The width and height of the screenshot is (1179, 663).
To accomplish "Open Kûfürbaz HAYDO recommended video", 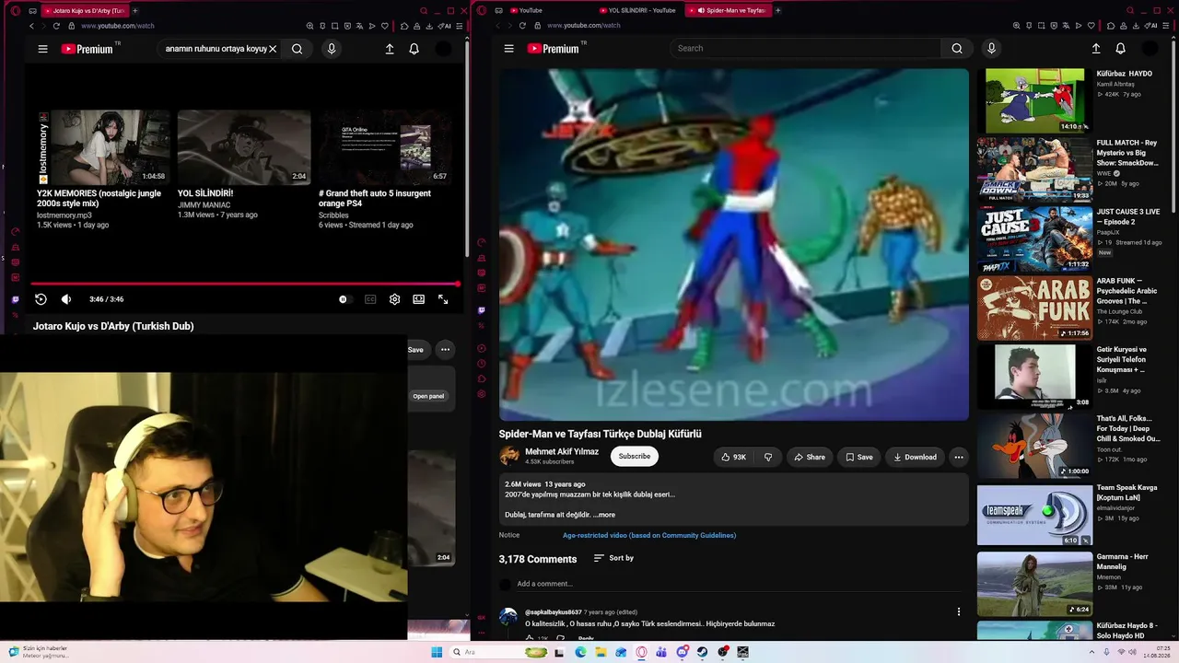I will (1034, 100).
